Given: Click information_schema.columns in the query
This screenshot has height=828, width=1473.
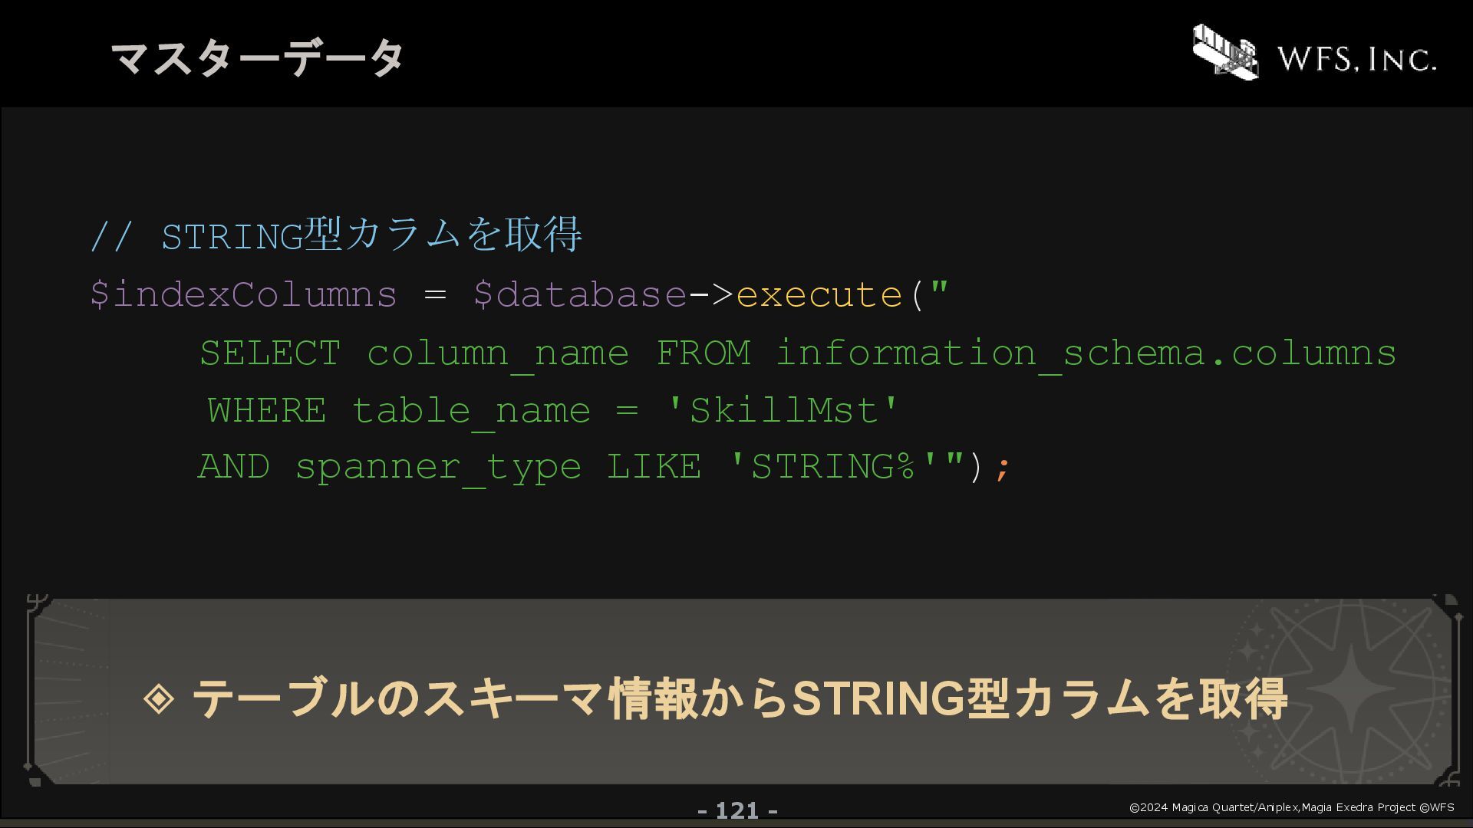Looking at the screenshot, I should click(x=1086, y=354).
